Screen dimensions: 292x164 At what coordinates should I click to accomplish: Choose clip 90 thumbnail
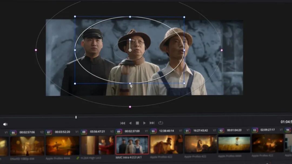167,145
